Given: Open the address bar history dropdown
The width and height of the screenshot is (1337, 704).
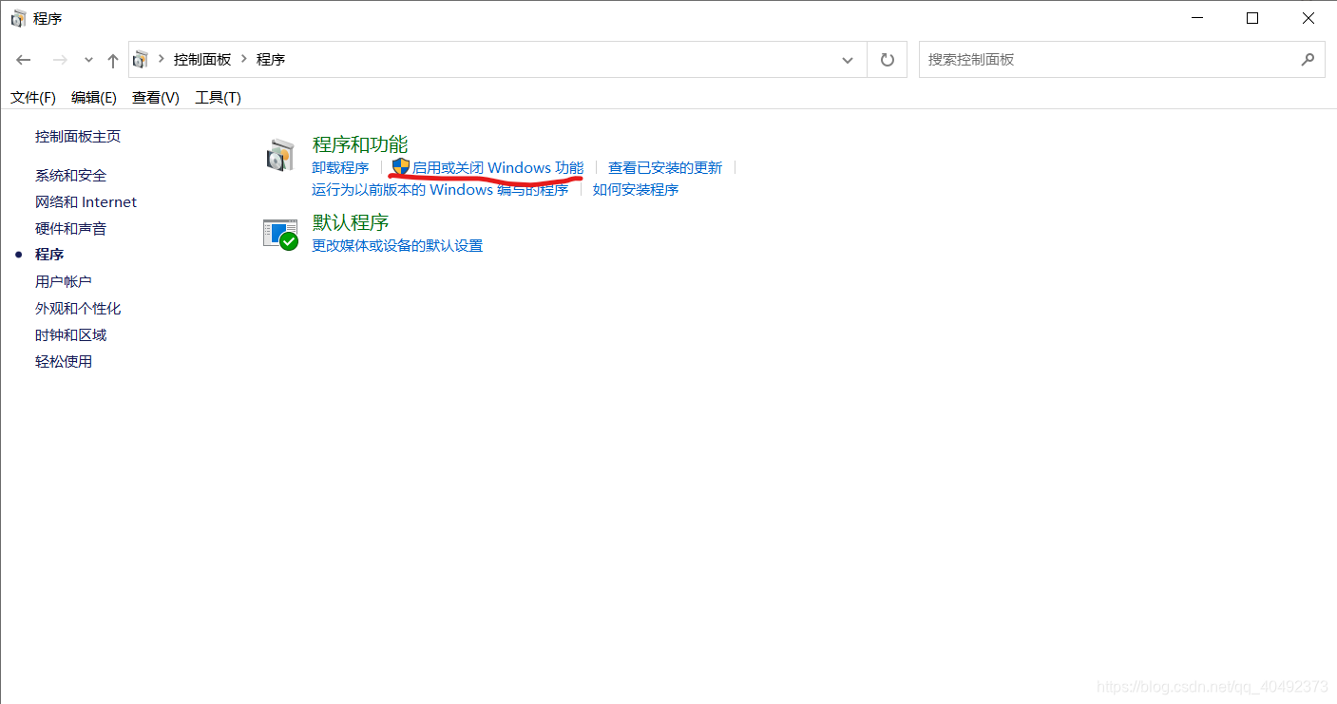Looking at the screenshot, I should (x=848, y=60).
